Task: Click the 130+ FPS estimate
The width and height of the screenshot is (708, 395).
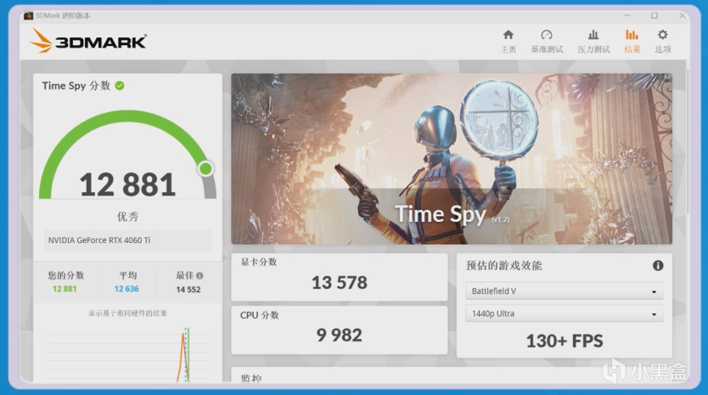Action: click(565, 341)
